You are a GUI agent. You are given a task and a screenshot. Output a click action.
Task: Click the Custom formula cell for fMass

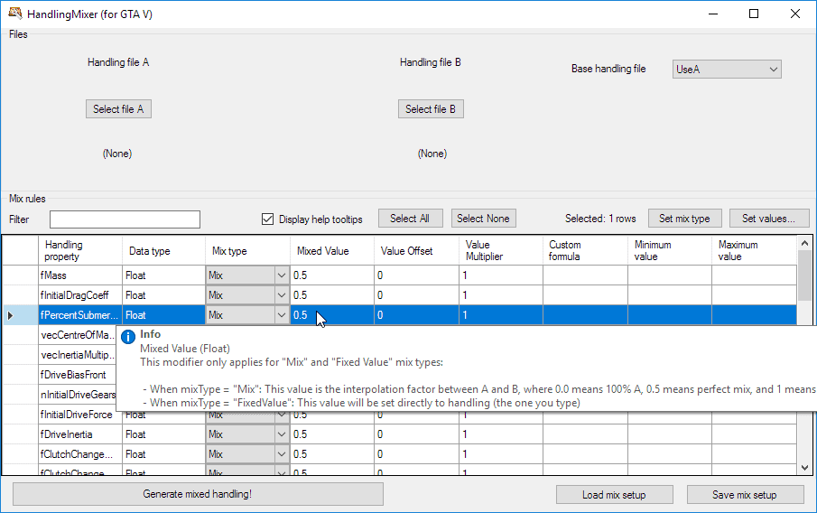point(585,275)
